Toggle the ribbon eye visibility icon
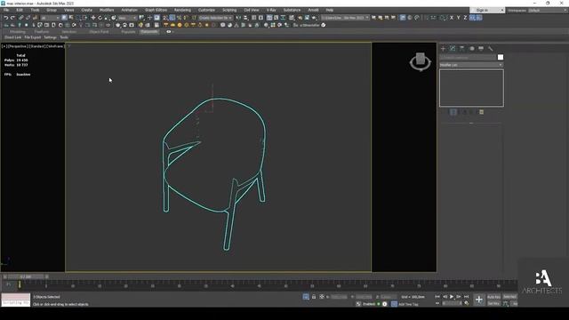The image size is (569, 320). [x=168, y=32]
